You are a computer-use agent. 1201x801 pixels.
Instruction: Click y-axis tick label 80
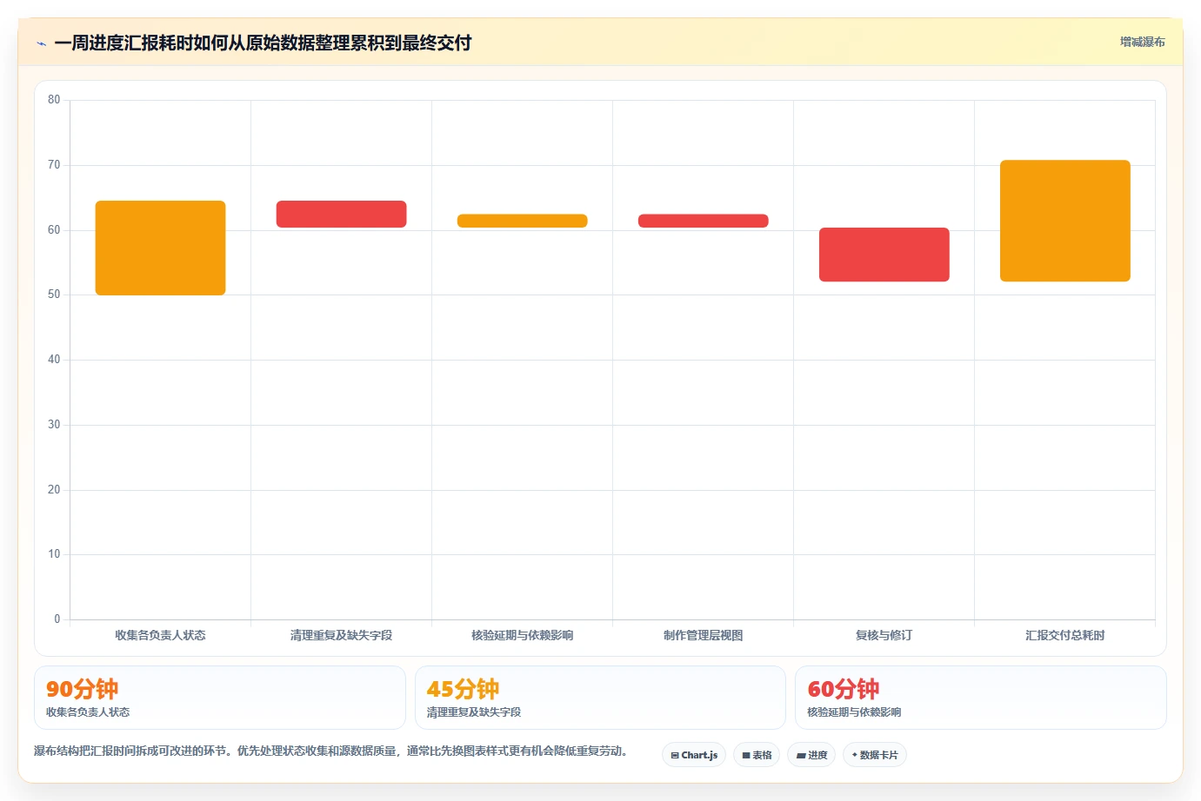click(x=54, y=100)
